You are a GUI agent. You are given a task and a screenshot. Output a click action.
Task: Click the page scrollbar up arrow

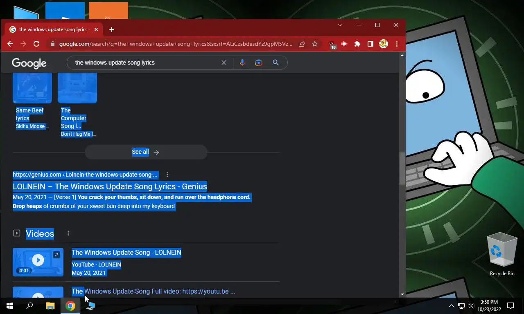[402, 55]
